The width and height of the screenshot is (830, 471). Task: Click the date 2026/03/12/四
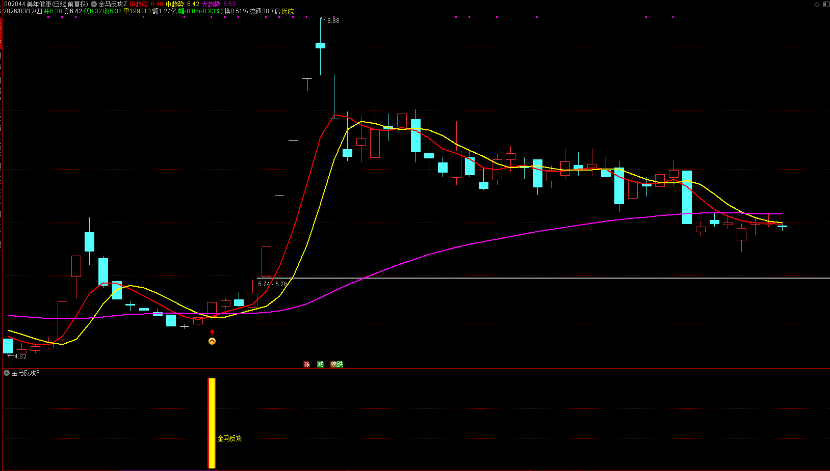click(x=23, y=11)
